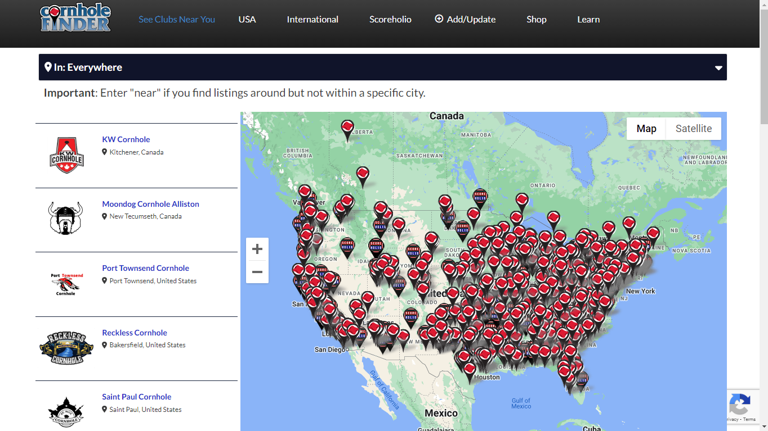
Task: Open the Saint Paul Cornhole logo
Action: click(66, 412)
